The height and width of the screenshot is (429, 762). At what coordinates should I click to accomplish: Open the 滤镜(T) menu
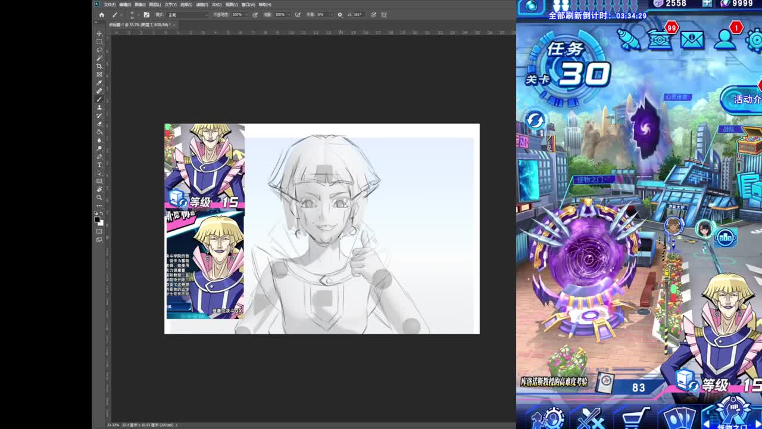(x=202, y=4)
